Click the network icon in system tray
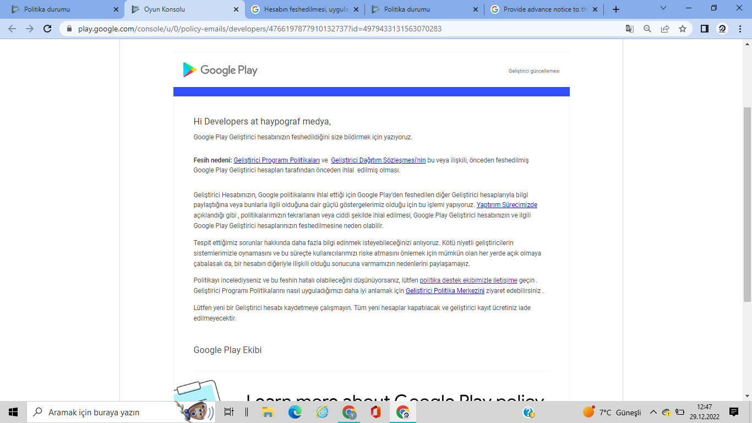Image resolution: width=752 pixels, height=423 pixels. click(667, 412)
